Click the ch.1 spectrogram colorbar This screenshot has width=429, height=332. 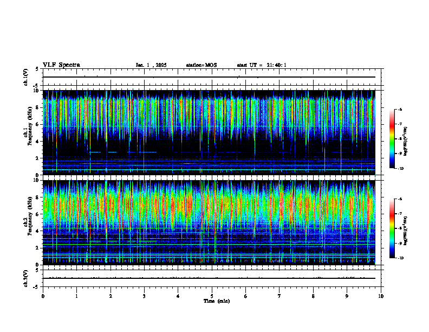392,139
